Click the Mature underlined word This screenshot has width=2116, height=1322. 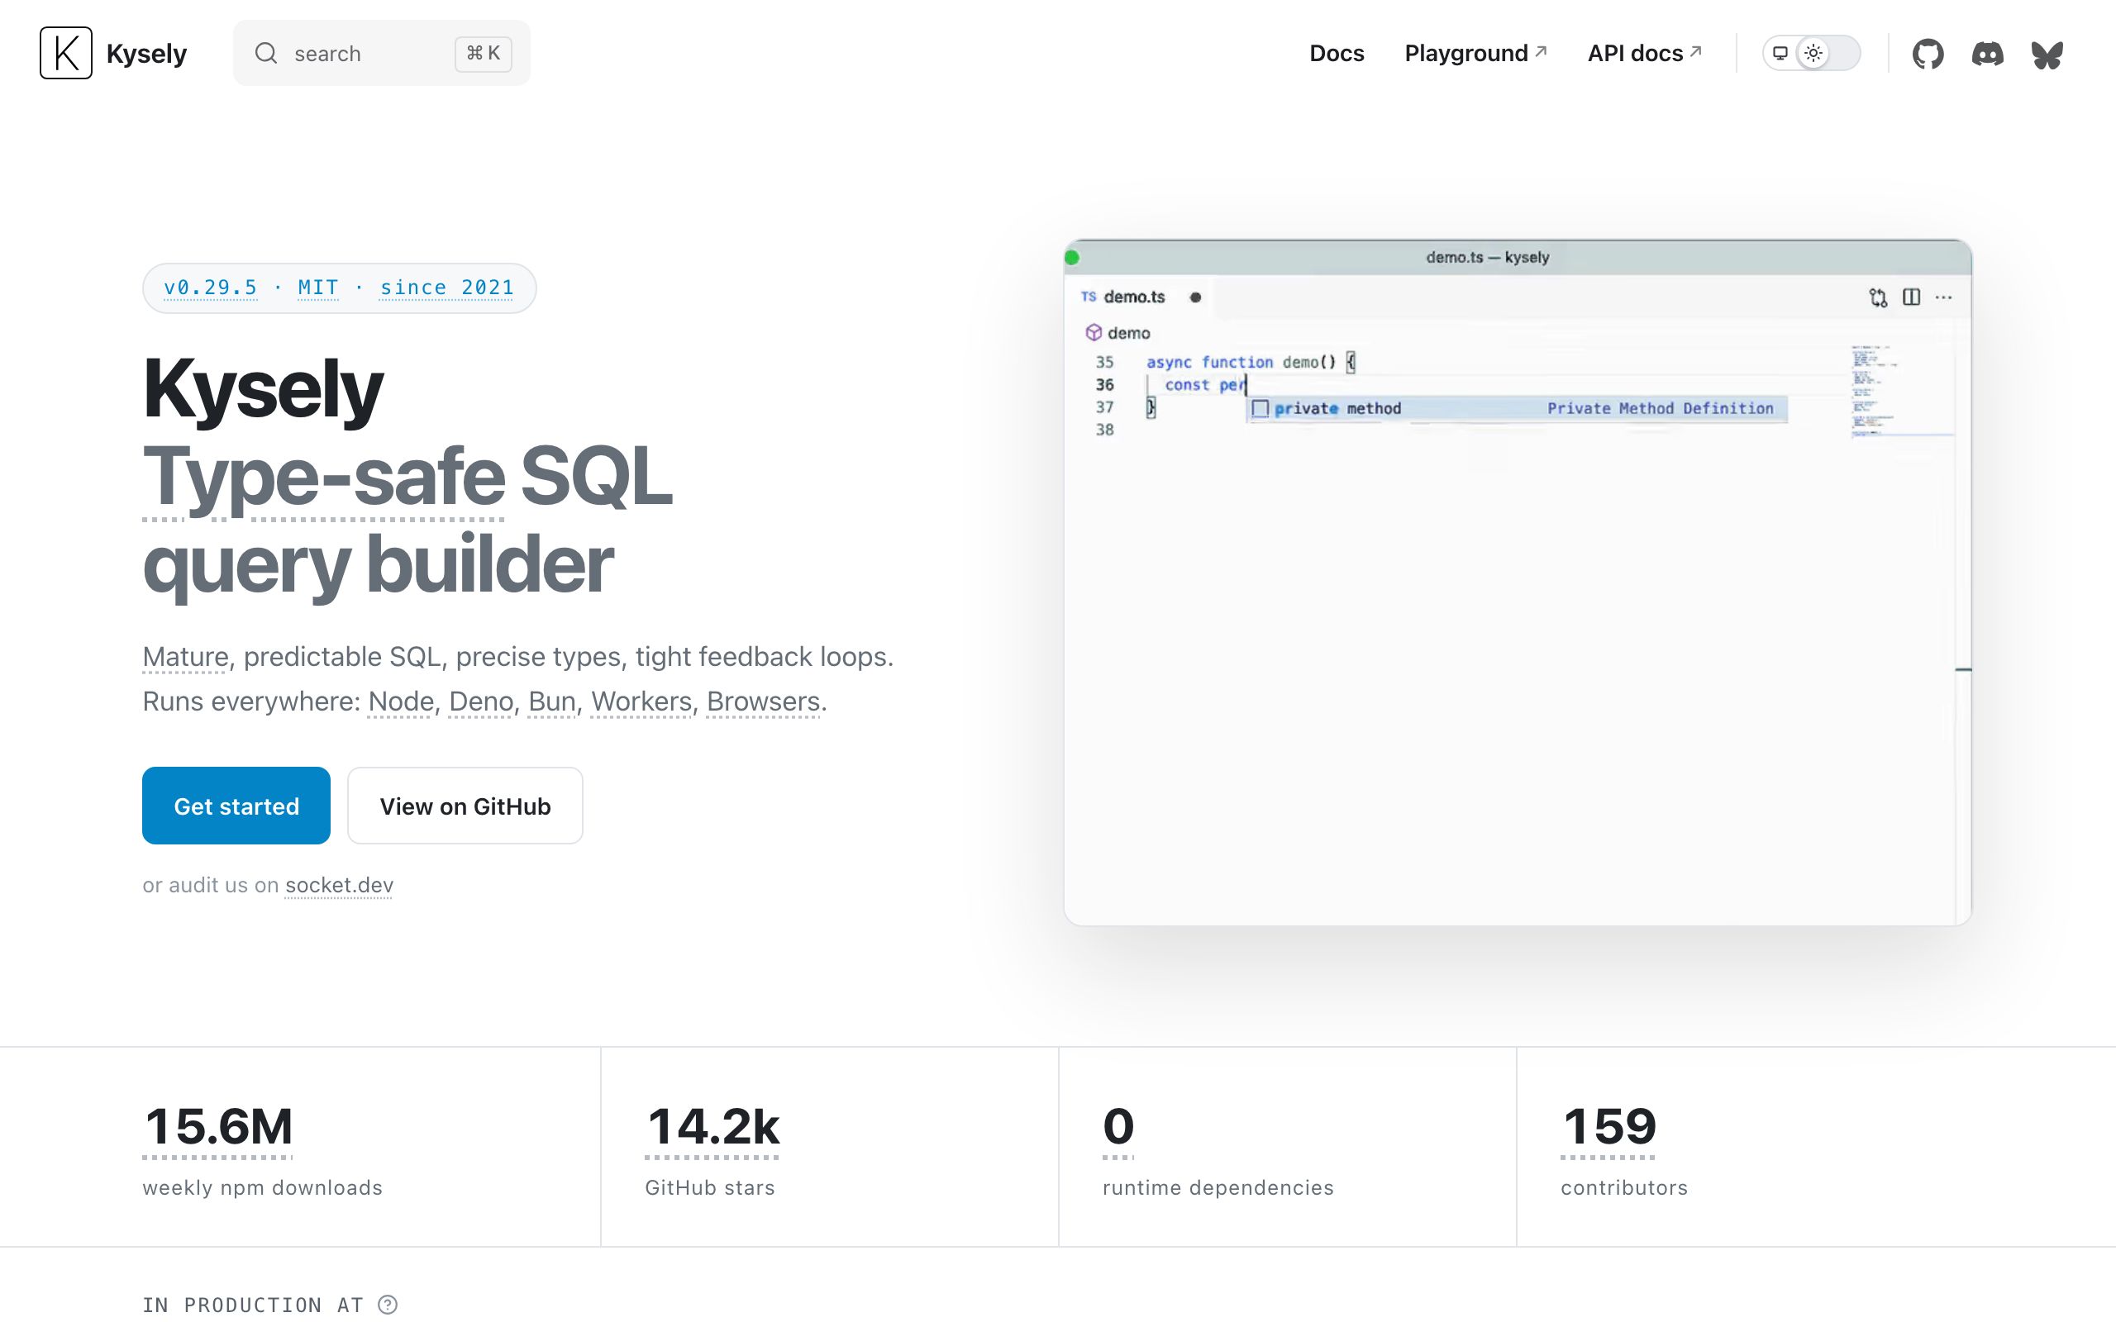[185, 657]
